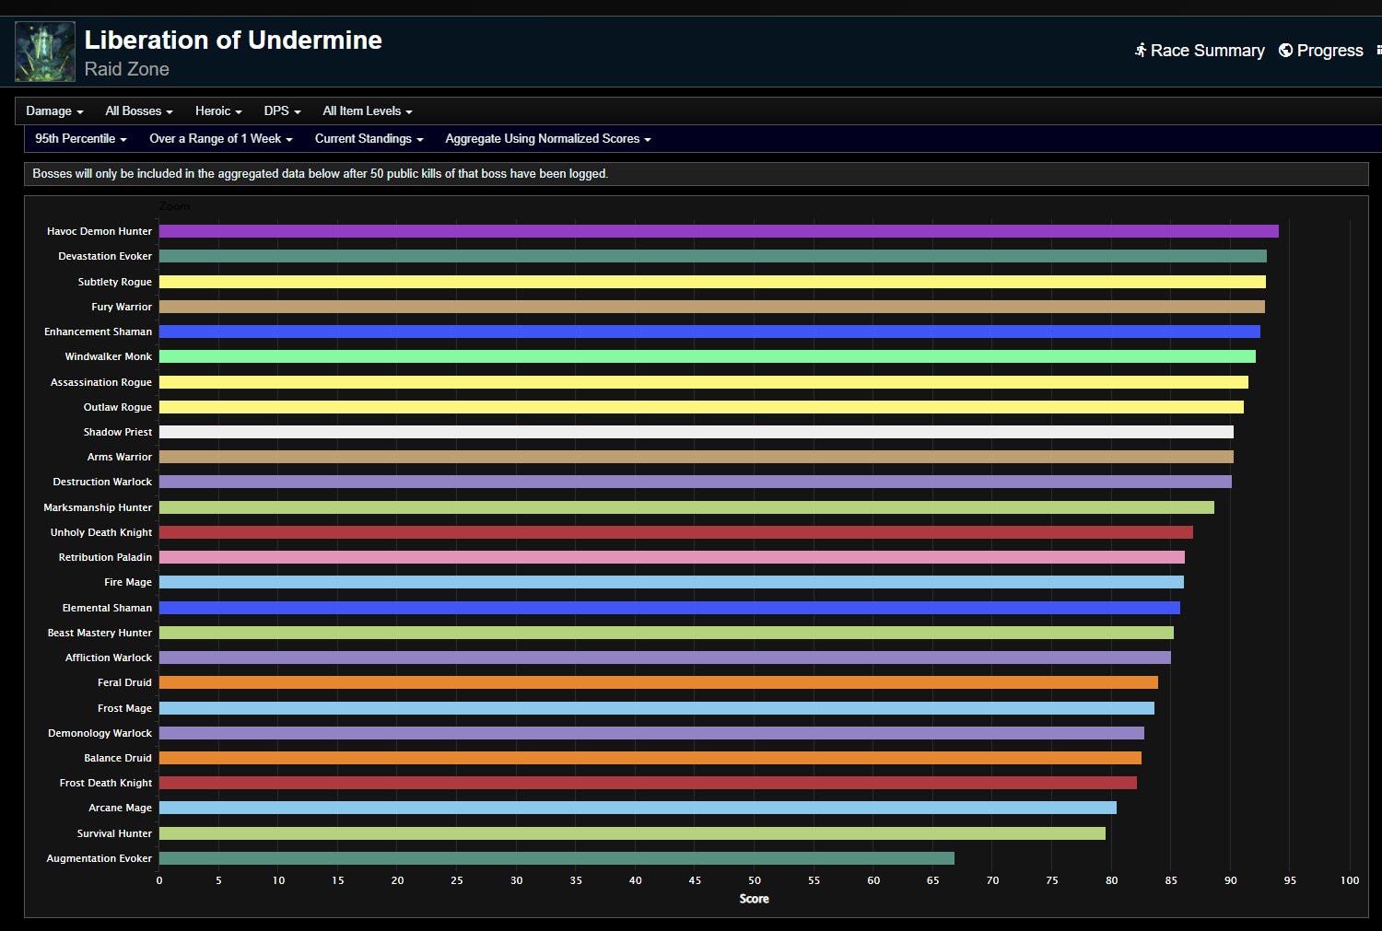Image resolution: width=1382 pixels, height=931 pixels.
Task: Click the chart icon at the top right edge
Action: coord(1376,50)
